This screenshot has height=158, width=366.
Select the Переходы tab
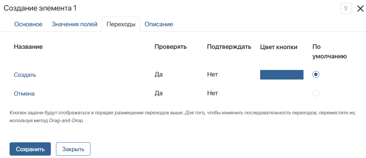[x=121, y=24]
